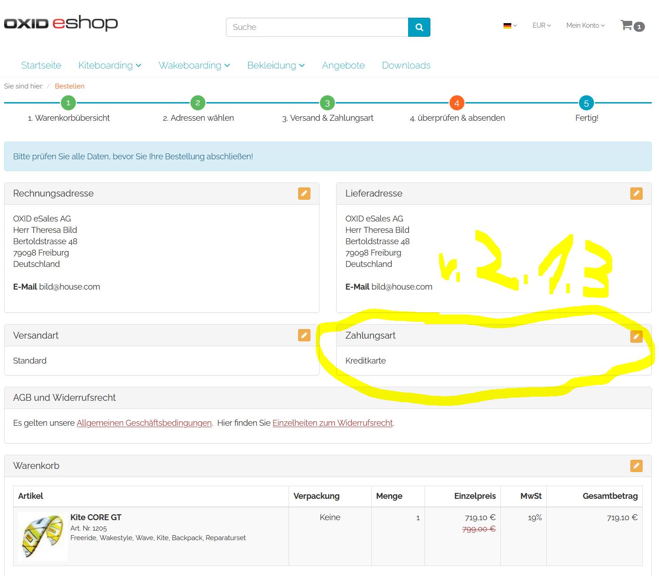Edit Versandart using the pencil icon
659x576 pixels.
tap(304, 335)
